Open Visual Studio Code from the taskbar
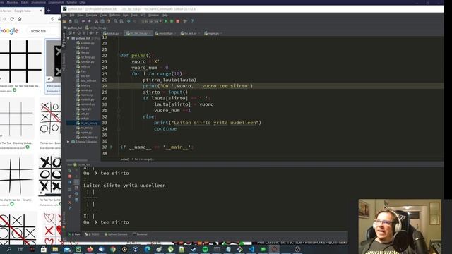 click(251, 249)
